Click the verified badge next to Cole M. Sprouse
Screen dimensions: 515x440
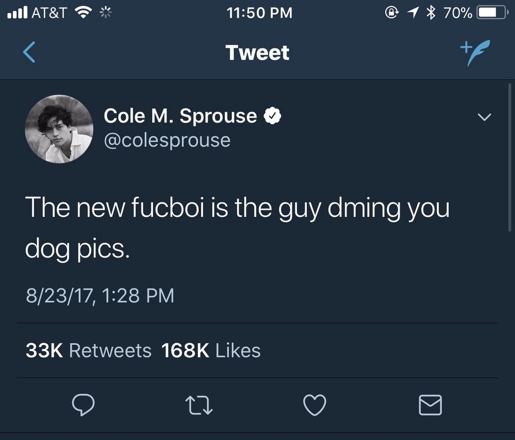pos(272,116)
